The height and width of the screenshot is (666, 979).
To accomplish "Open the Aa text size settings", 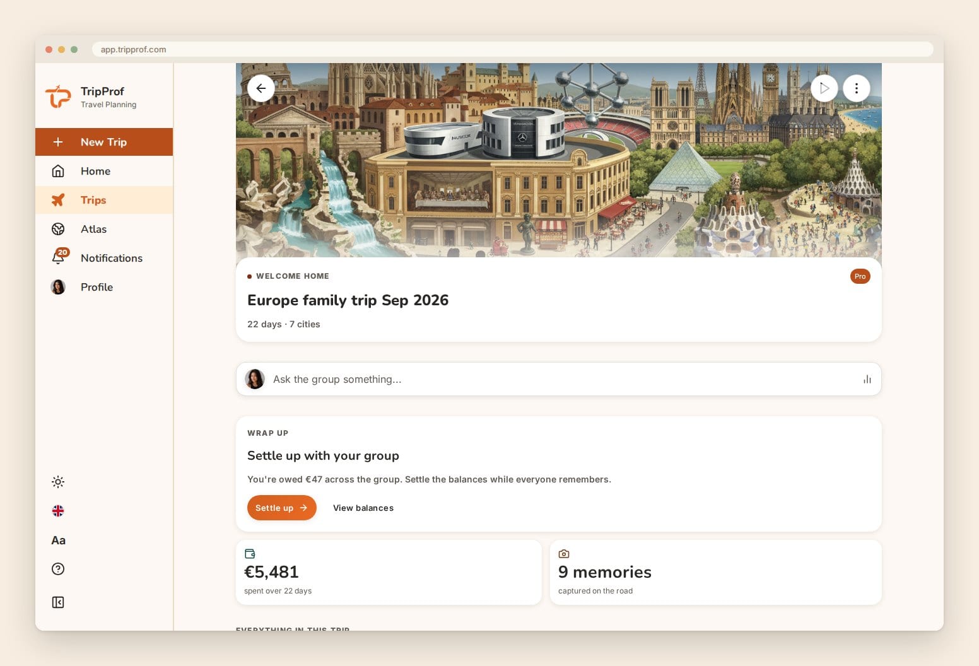I will point(58,540).
